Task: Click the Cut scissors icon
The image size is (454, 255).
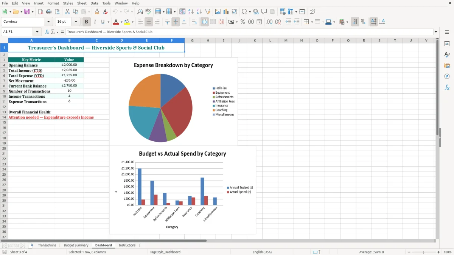Action: coord(67,12)
